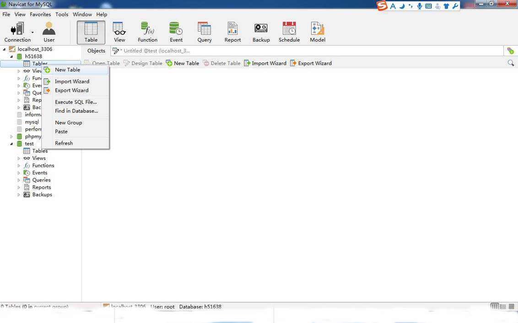This screenshot has width=518, height=323.
Task: Select Queries under test database
Action: point(37,180)
